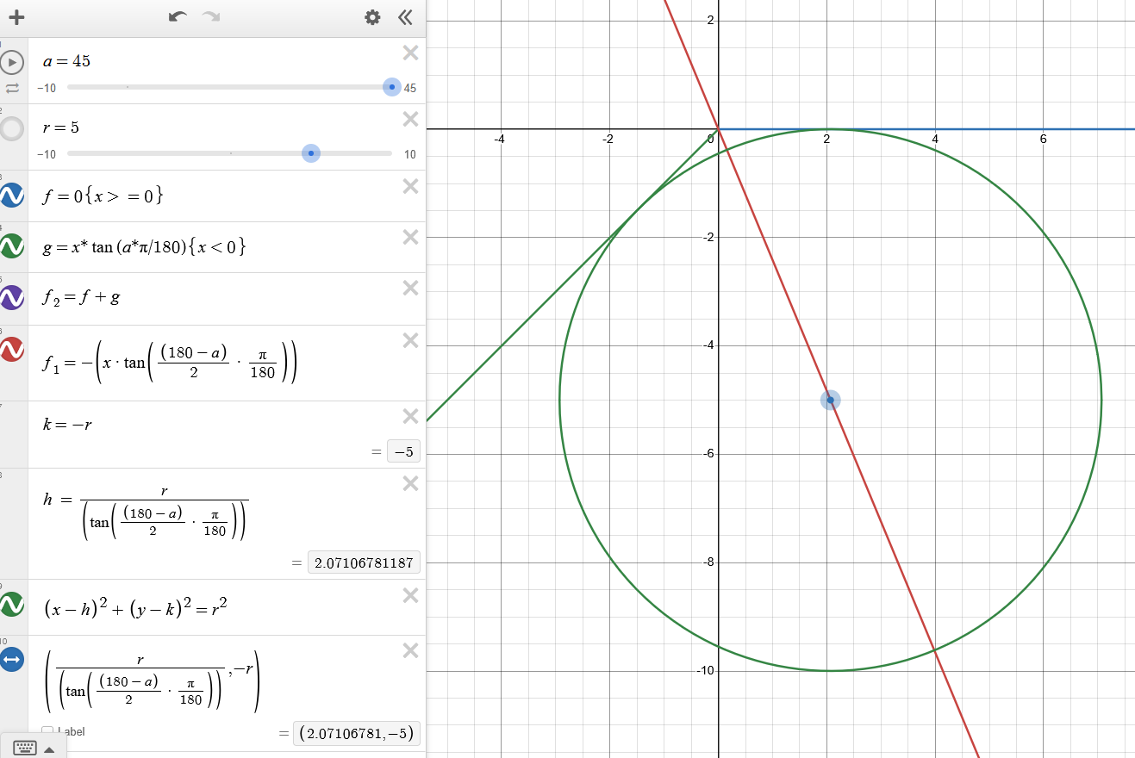Hide the green circle equation graph
This screenshot has width=1135, height=758.
[12, 605]
